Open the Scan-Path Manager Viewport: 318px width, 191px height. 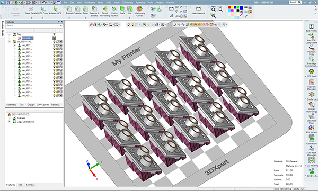(x=311, y=151)
